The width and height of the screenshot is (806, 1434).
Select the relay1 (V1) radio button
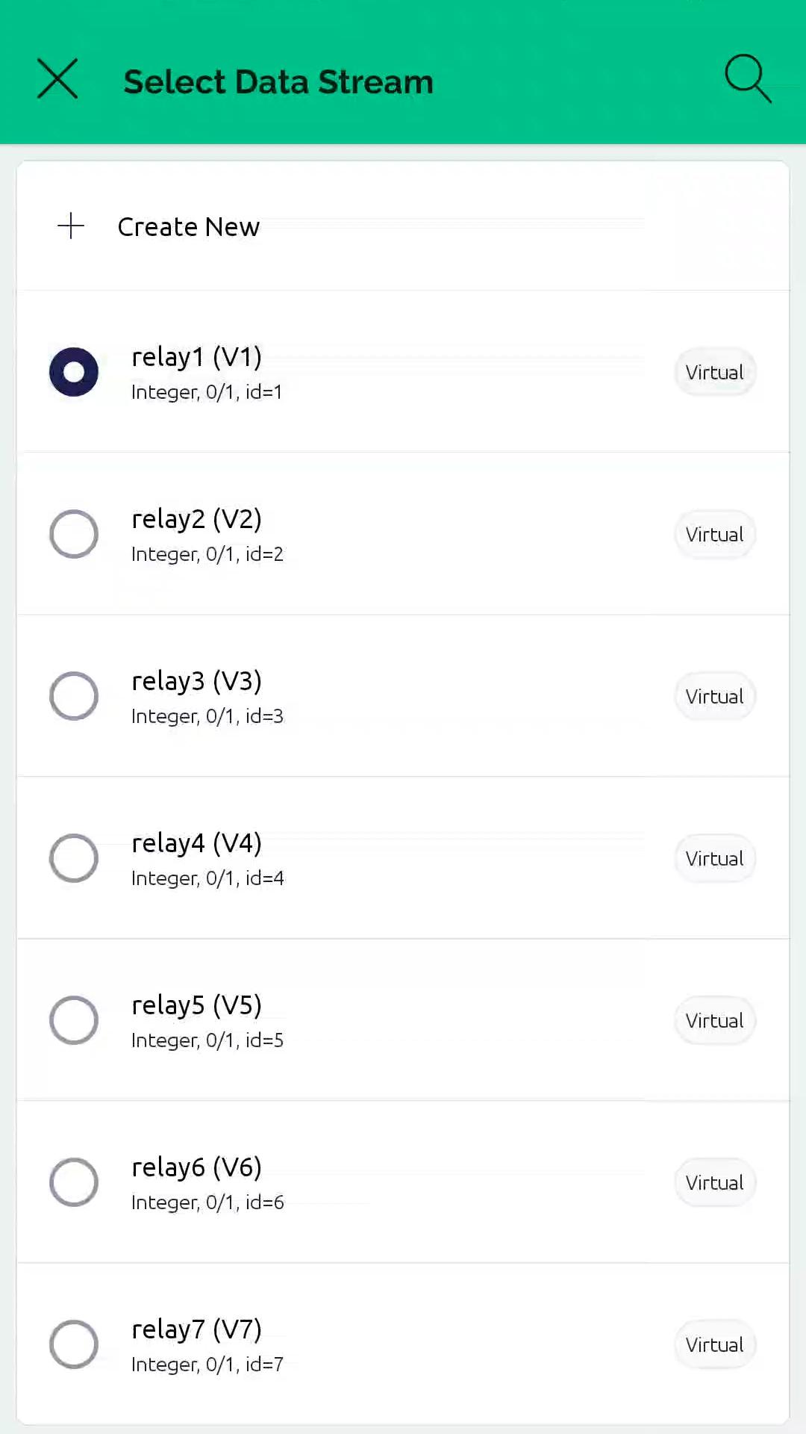coord(74,372)
